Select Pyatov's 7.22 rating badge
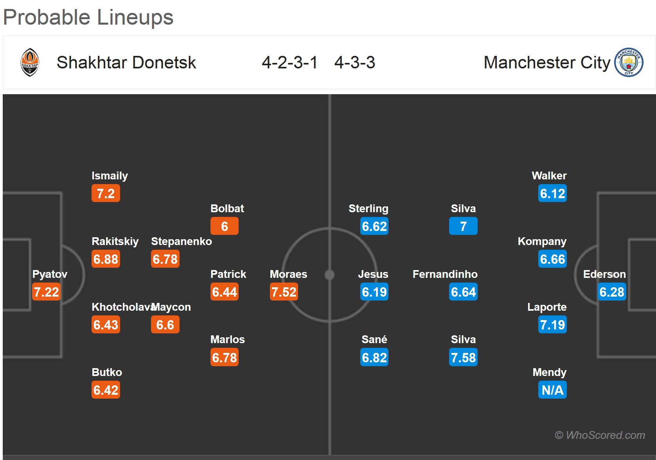This screenshot has width=656, height=460. 47,292
